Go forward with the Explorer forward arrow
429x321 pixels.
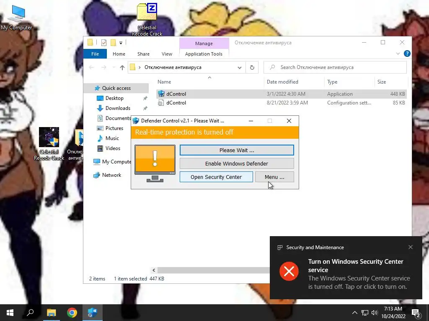[x=104, y=67]
